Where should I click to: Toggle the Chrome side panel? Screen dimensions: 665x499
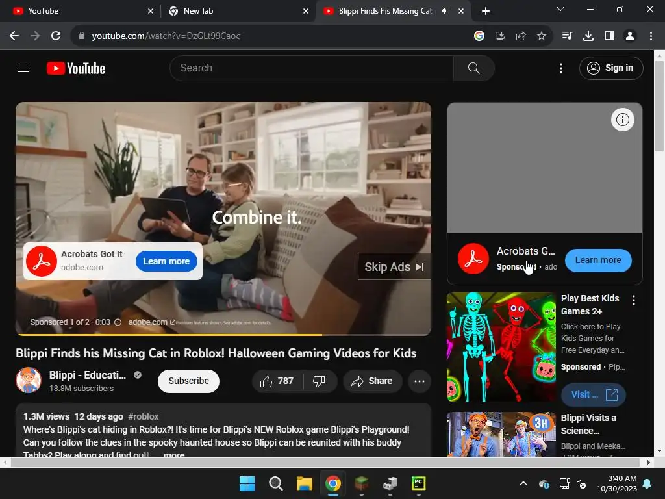609,36
